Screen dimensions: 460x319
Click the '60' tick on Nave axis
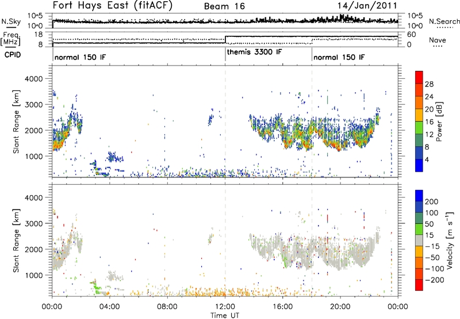tap(411, 35)
